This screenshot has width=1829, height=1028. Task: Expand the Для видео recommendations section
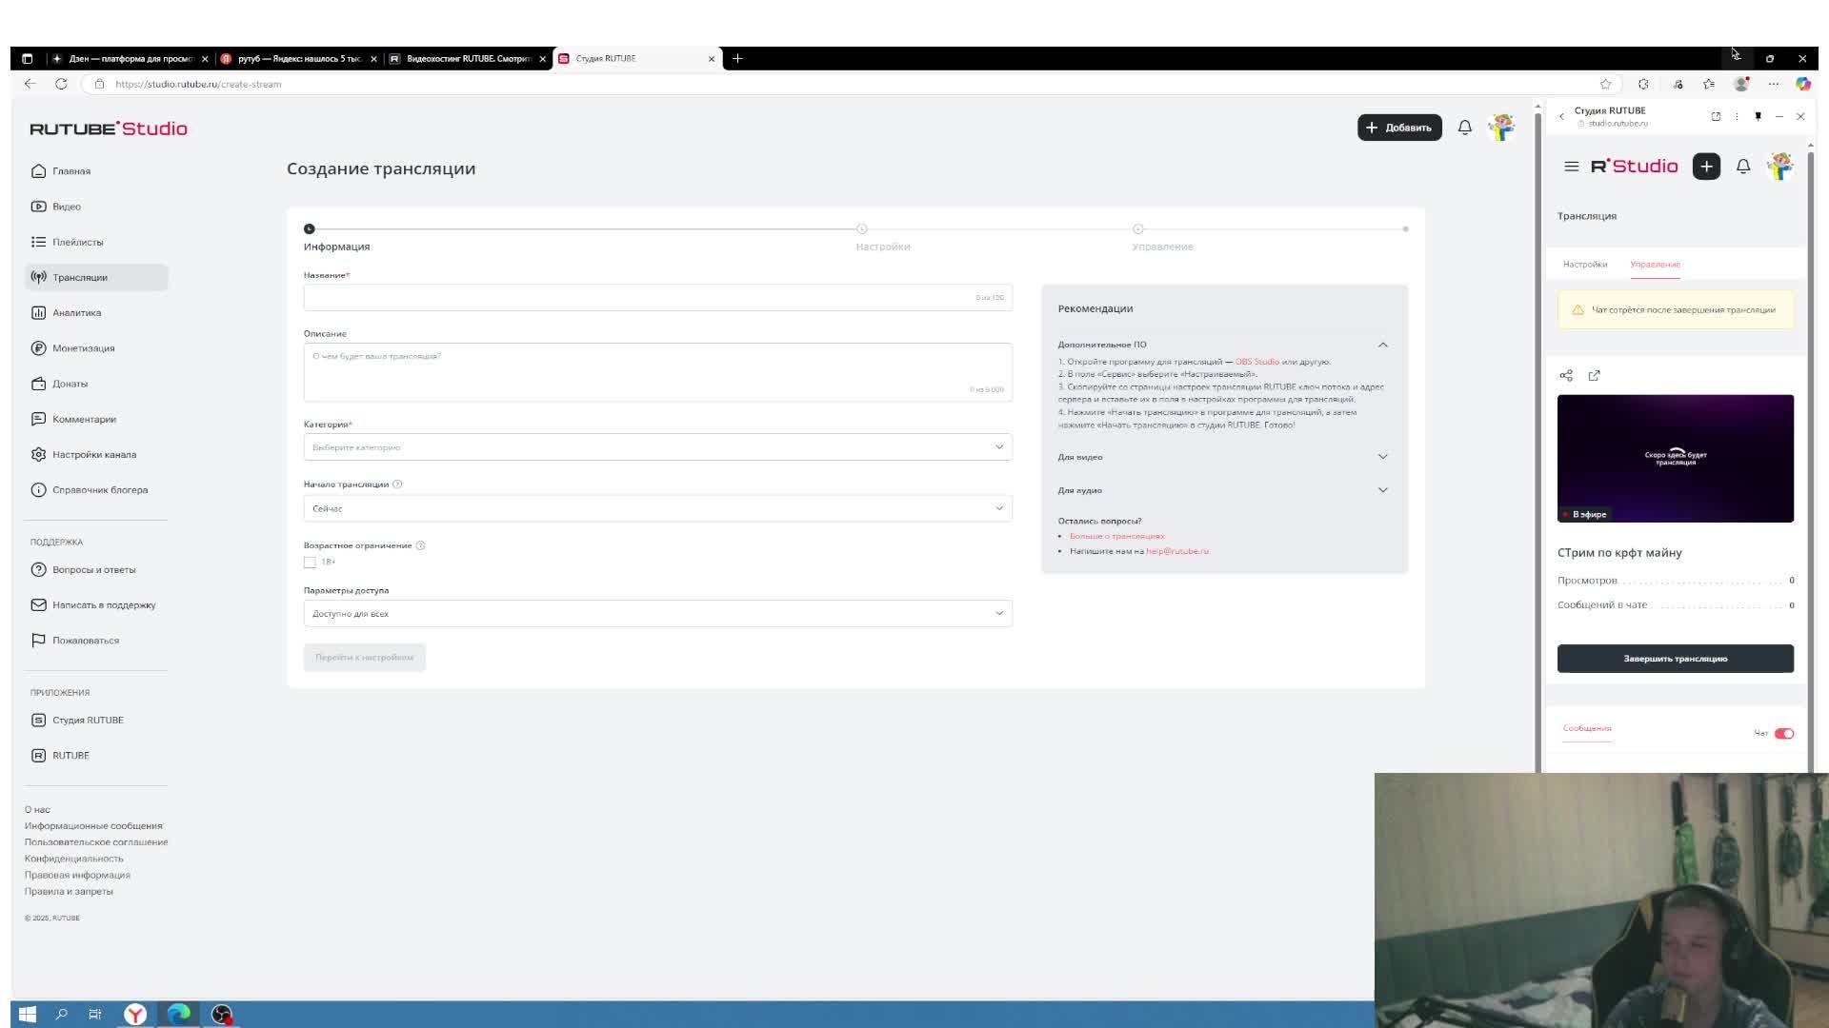pos(1382,457)
